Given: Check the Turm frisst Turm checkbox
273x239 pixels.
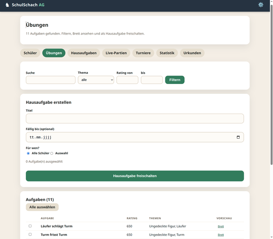Looking at the screenshot, I should (30, 234).
